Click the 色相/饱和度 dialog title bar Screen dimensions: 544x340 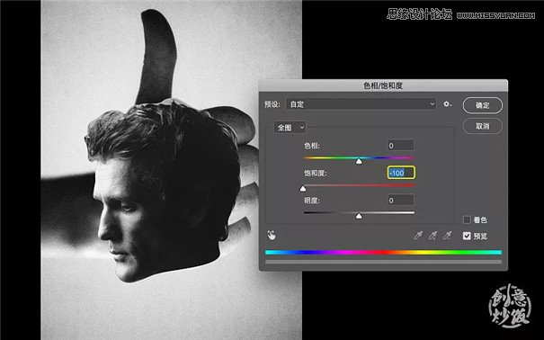383,85
